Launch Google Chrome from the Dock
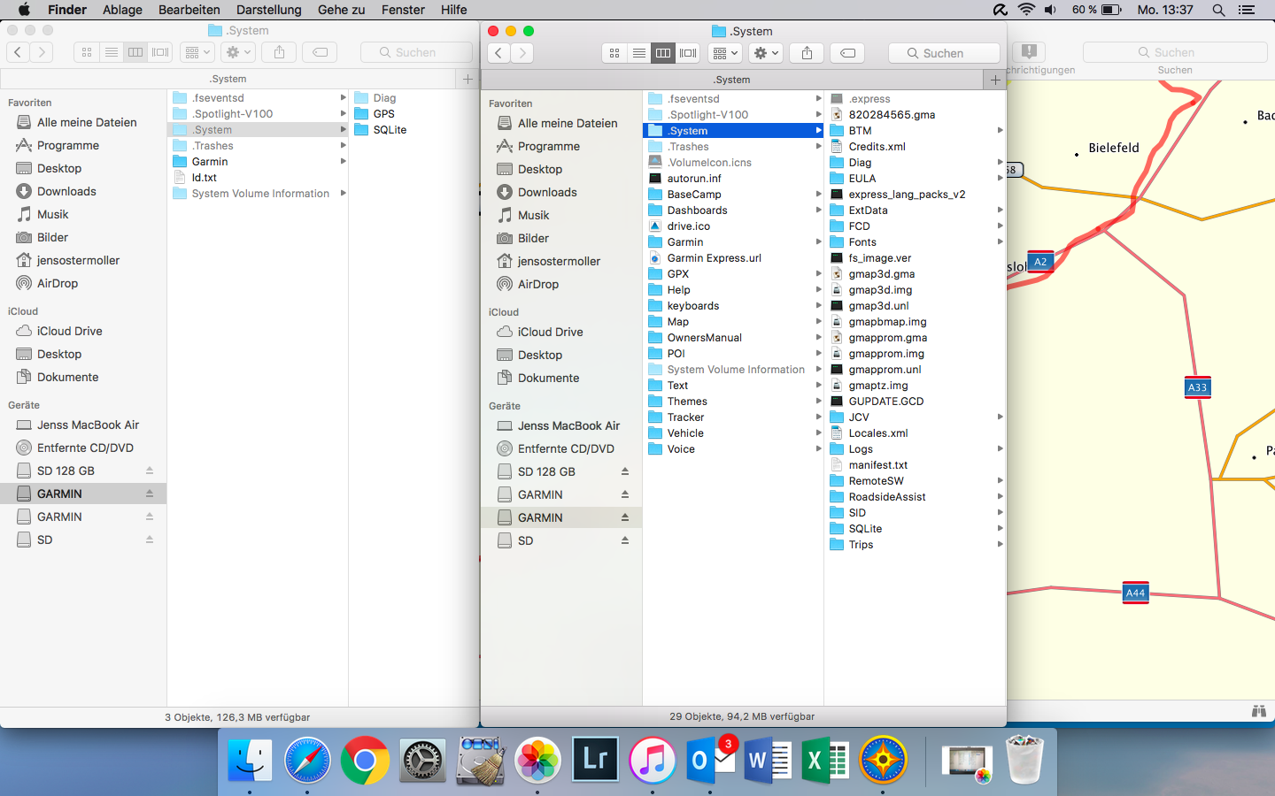Screen dimensions: 1275x796 [365, 760]
